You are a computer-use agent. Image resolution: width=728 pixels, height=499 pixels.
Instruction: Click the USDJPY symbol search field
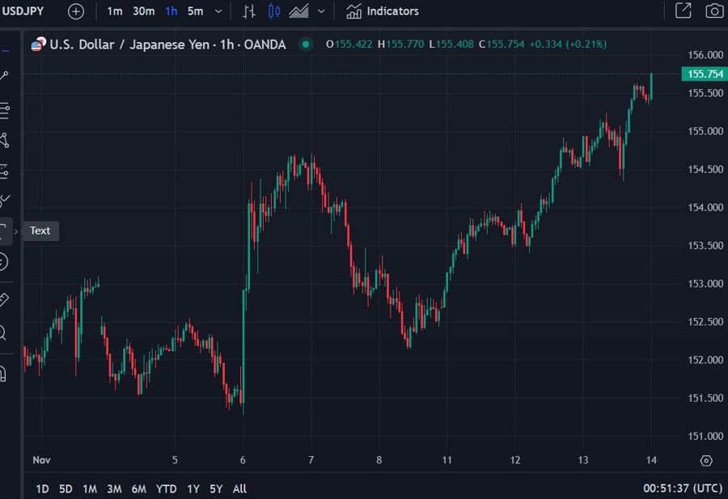[23, 11]
